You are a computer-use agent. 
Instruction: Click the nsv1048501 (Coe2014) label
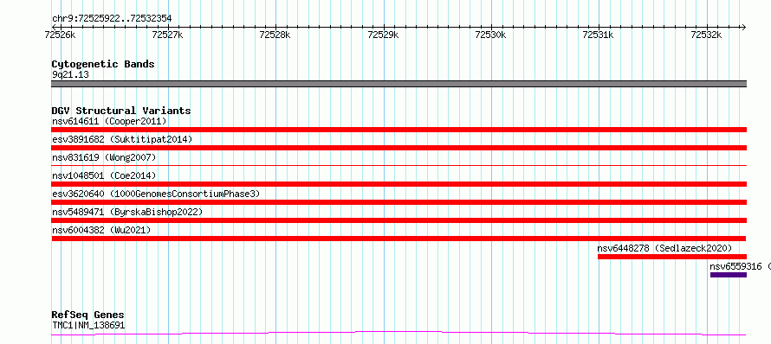tap(104, 175)
